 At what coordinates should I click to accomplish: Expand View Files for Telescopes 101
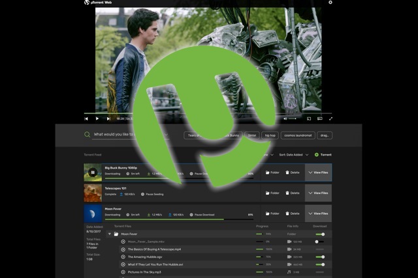click(318, 193)
